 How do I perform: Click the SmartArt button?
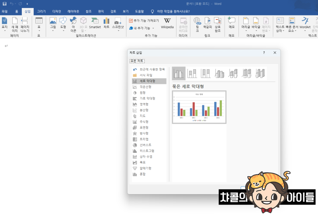coord(95,23)
